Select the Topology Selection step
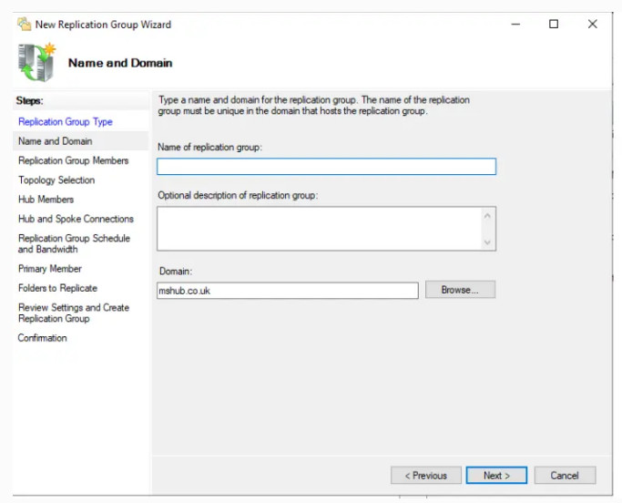Image resolution: width=622 pixels, height=503 pixels. tap(56, 180)
